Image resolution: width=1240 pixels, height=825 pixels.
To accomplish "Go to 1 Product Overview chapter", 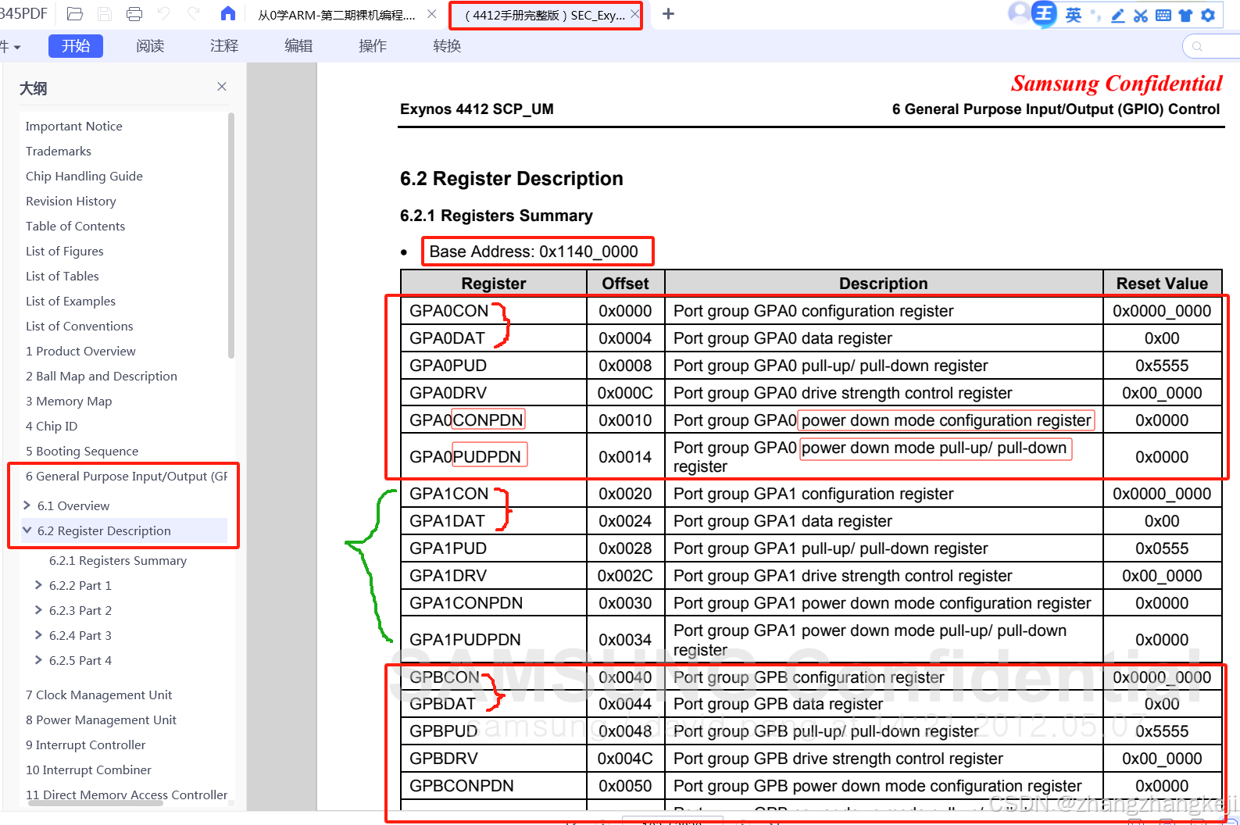I will coord(80,351).
